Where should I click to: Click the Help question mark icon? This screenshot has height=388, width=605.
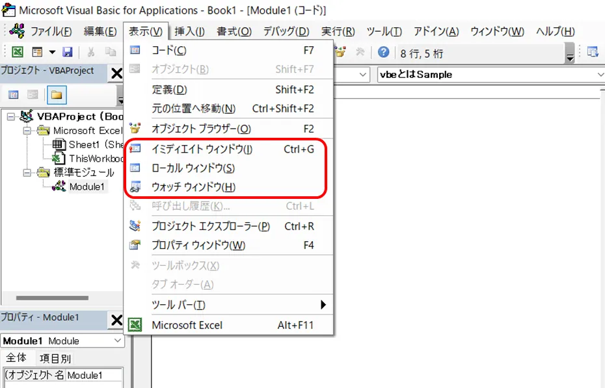pos(384,52)
